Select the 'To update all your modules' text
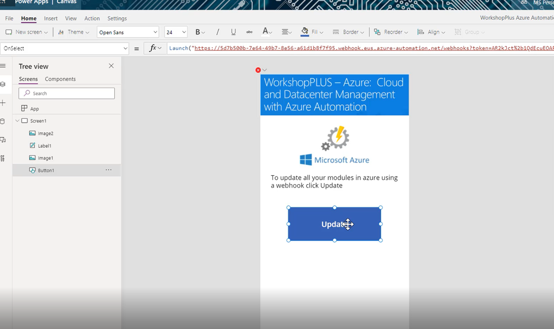This screenshot has width=554, height=329. (x=334, y=181)
